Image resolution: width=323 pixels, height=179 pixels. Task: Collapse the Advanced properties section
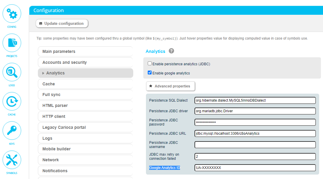(x=171, y=86)
